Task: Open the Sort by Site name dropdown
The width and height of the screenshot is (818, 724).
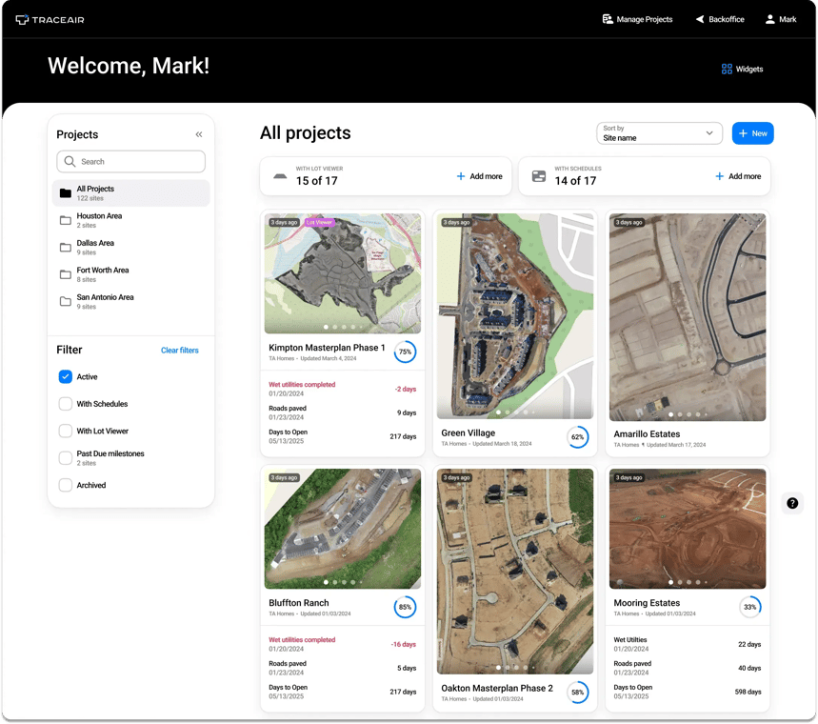Action: click(x=659, y=133)
